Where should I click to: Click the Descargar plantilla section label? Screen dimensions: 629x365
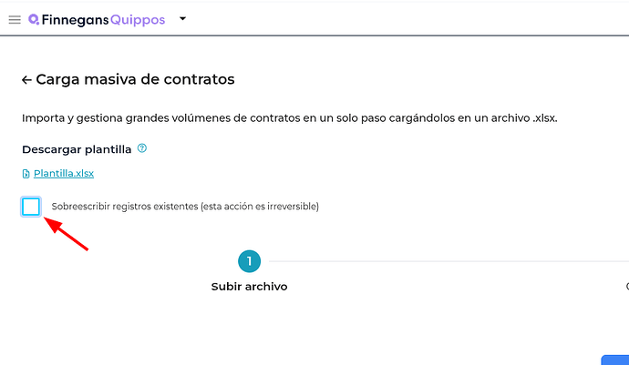77,149
